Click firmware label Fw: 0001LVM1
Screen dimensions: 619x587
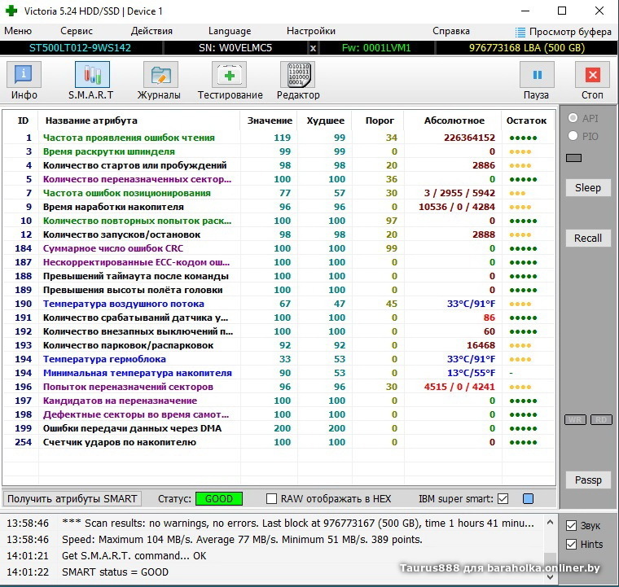[x=376, y=48]
